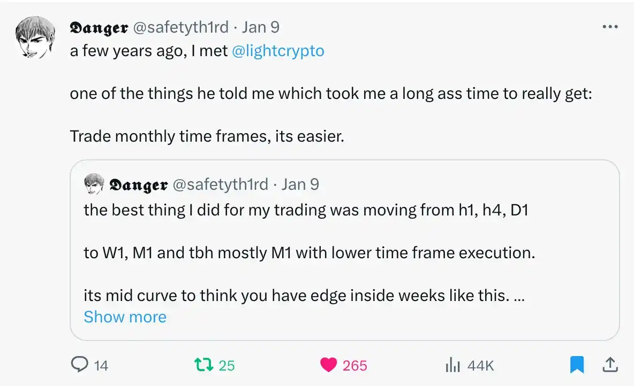Image resolution: width=634 pixels, height=386 pixels.
Task: Click the 265 likes count
Action: (354, 365)
